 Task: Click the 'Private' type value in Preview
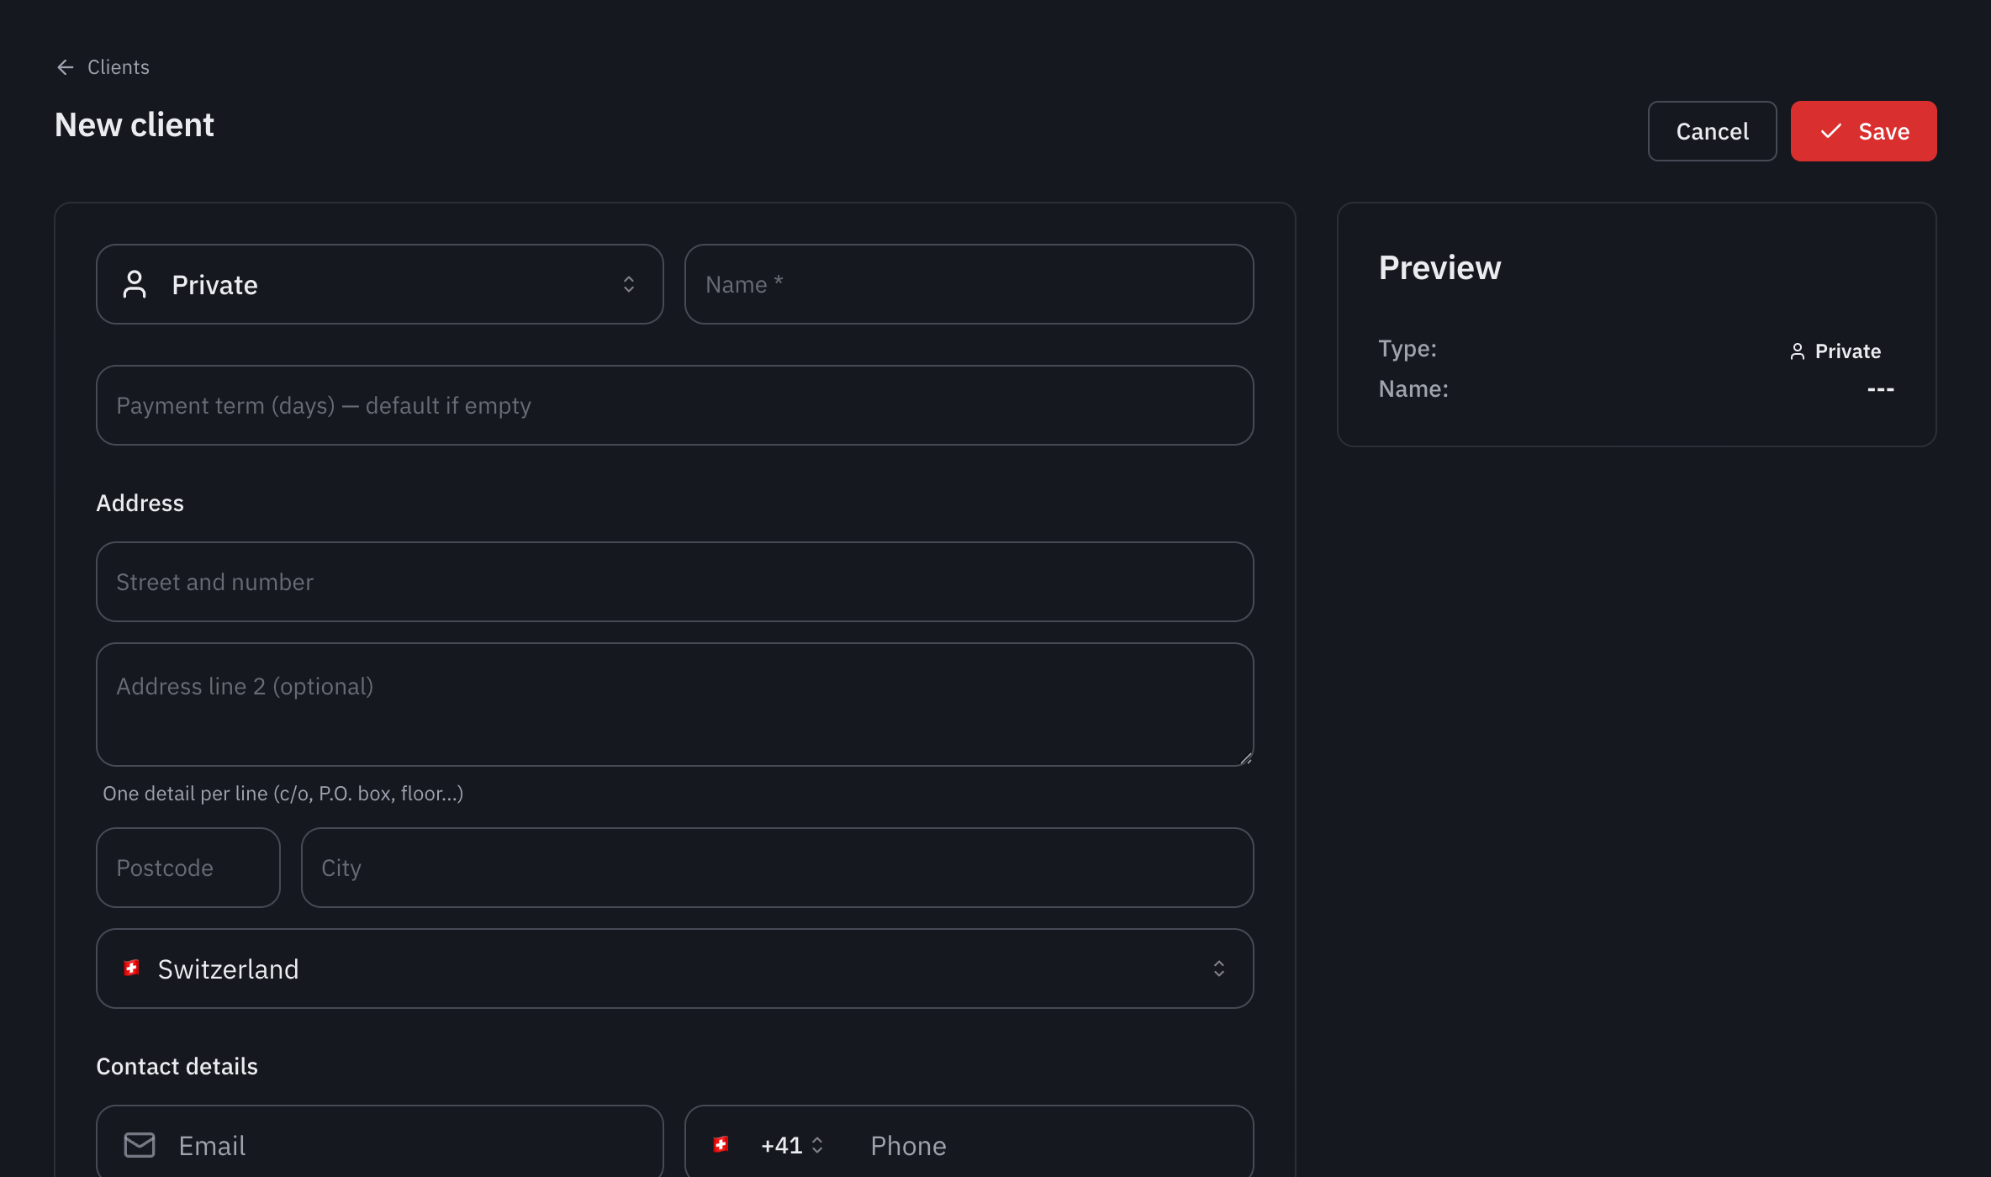[1847, 351]
